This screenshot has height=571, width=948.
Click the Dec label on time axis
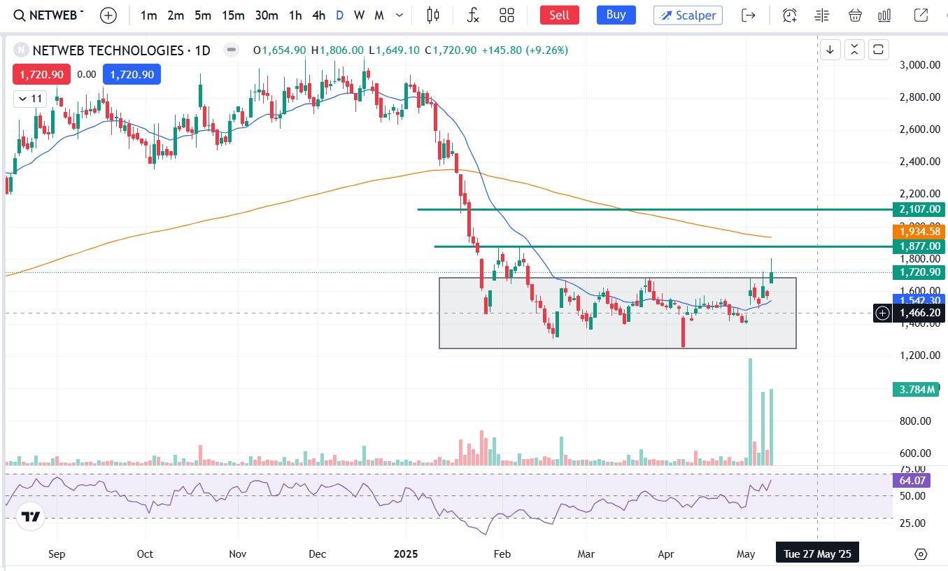click(x=318, y=554)
